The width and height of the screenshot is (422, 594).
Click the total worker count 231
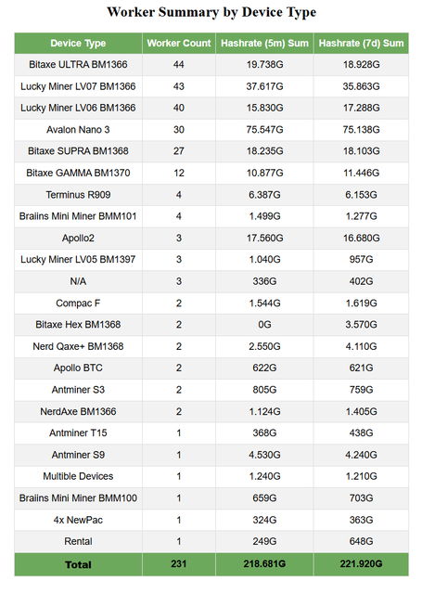[x=179, y=563]
